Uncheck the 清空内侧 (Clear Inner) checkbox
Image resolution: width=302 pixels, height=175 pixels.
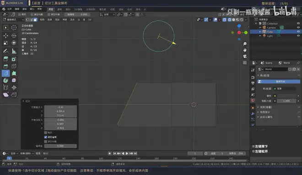click(46, 137)
